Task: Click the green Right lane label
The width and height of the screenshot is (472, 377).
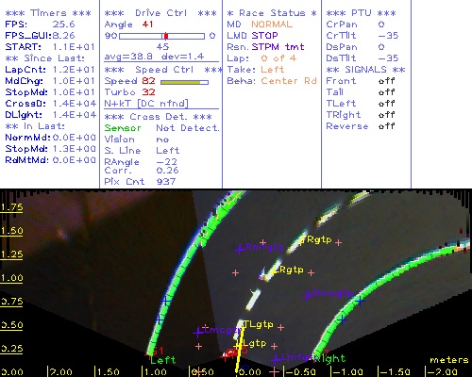Action: 330,358
